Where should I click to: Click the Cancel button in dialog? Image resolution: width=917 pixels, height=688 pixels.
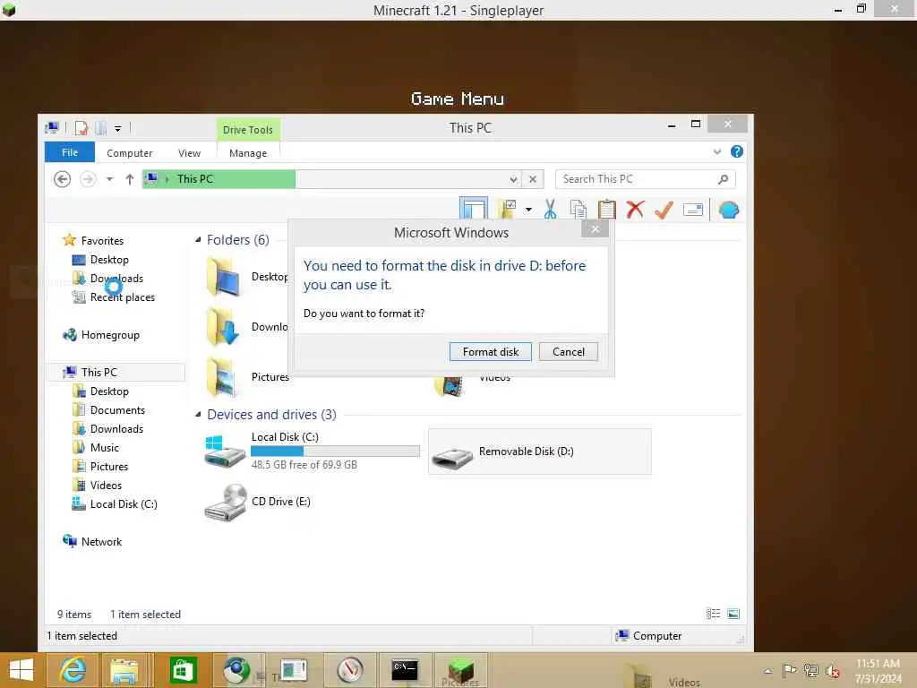point(568,351)
